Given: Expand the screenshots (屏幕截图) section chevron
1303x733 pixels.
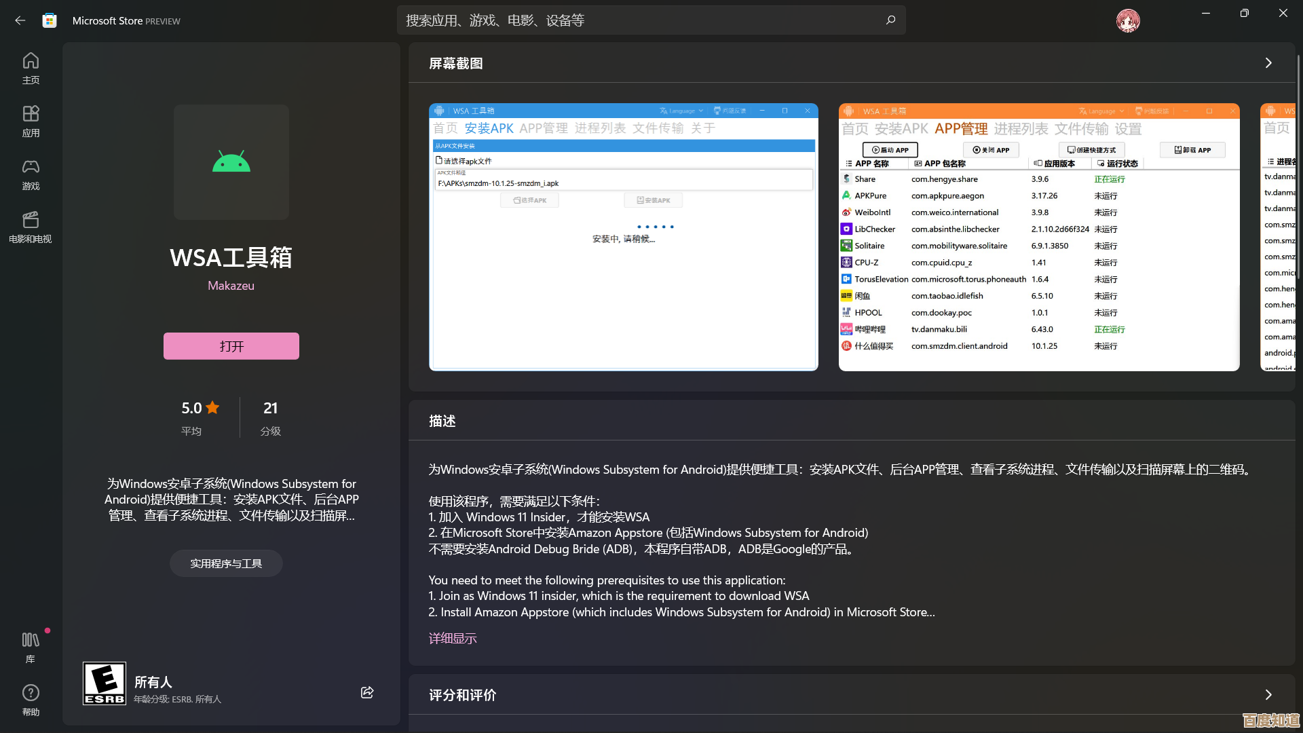Looking at the screenshot, I should point(1268,63).
